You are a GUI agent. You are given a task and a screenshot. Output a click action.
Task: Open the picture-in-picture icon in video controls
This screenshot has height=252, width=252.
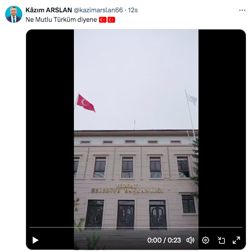(x=221, y=240)
